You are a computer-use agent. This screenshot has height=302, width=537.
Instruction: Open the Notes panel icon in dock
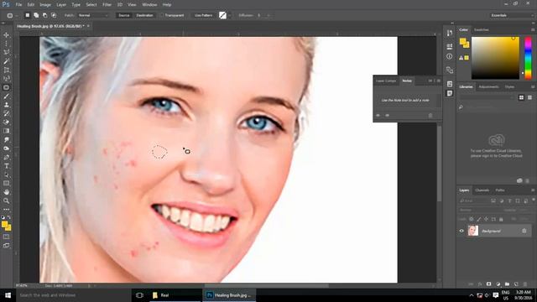coord(450,93)
